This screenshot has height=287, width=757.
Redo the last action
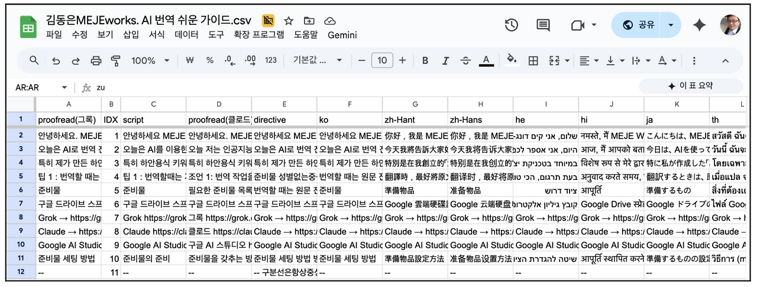tap(76, 60)
